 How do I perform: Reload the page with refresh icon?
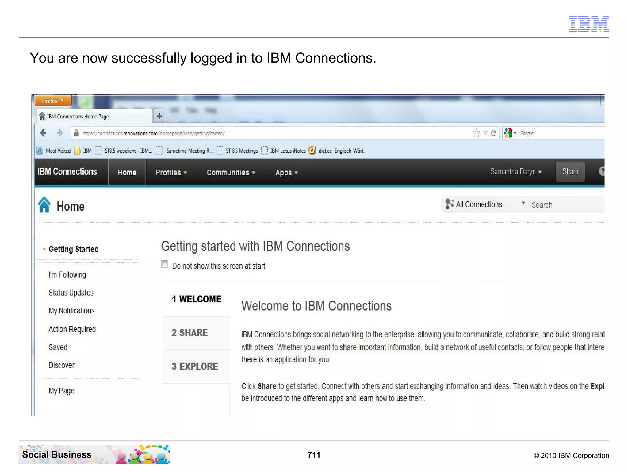pyautogui.click(x=493, y=133)
